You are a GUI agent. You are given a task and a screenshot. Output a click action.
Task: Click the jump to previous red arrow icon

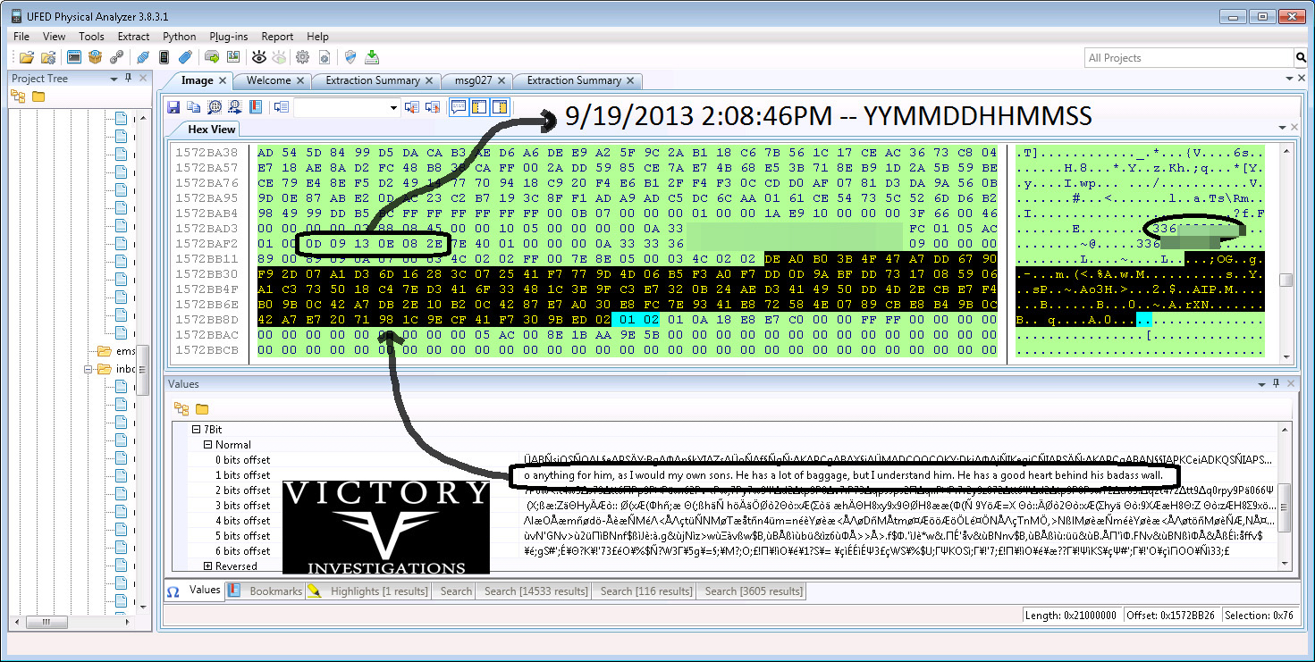412,107
